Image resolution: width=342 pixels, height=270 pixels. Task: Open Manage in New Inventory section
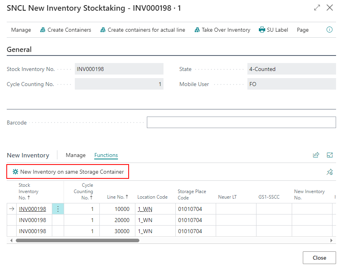tap(76, 155)
